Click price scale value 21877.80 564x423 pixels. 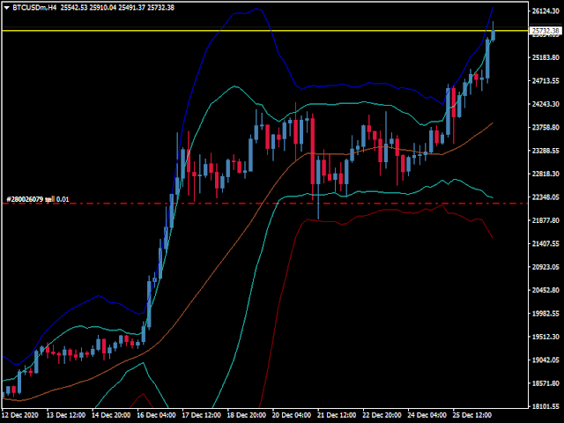pos(545,220)
